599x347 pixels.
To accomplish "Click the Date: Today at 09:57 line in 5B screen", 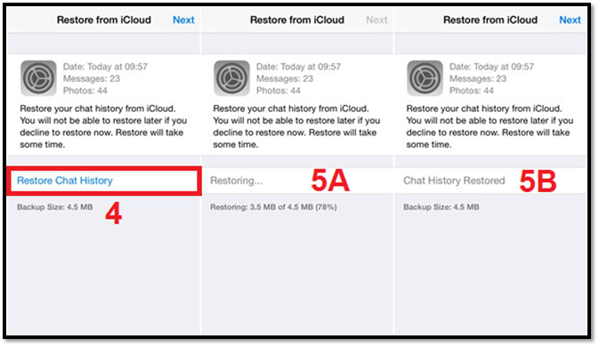I will pyautogui.click(x=491, y=67).
